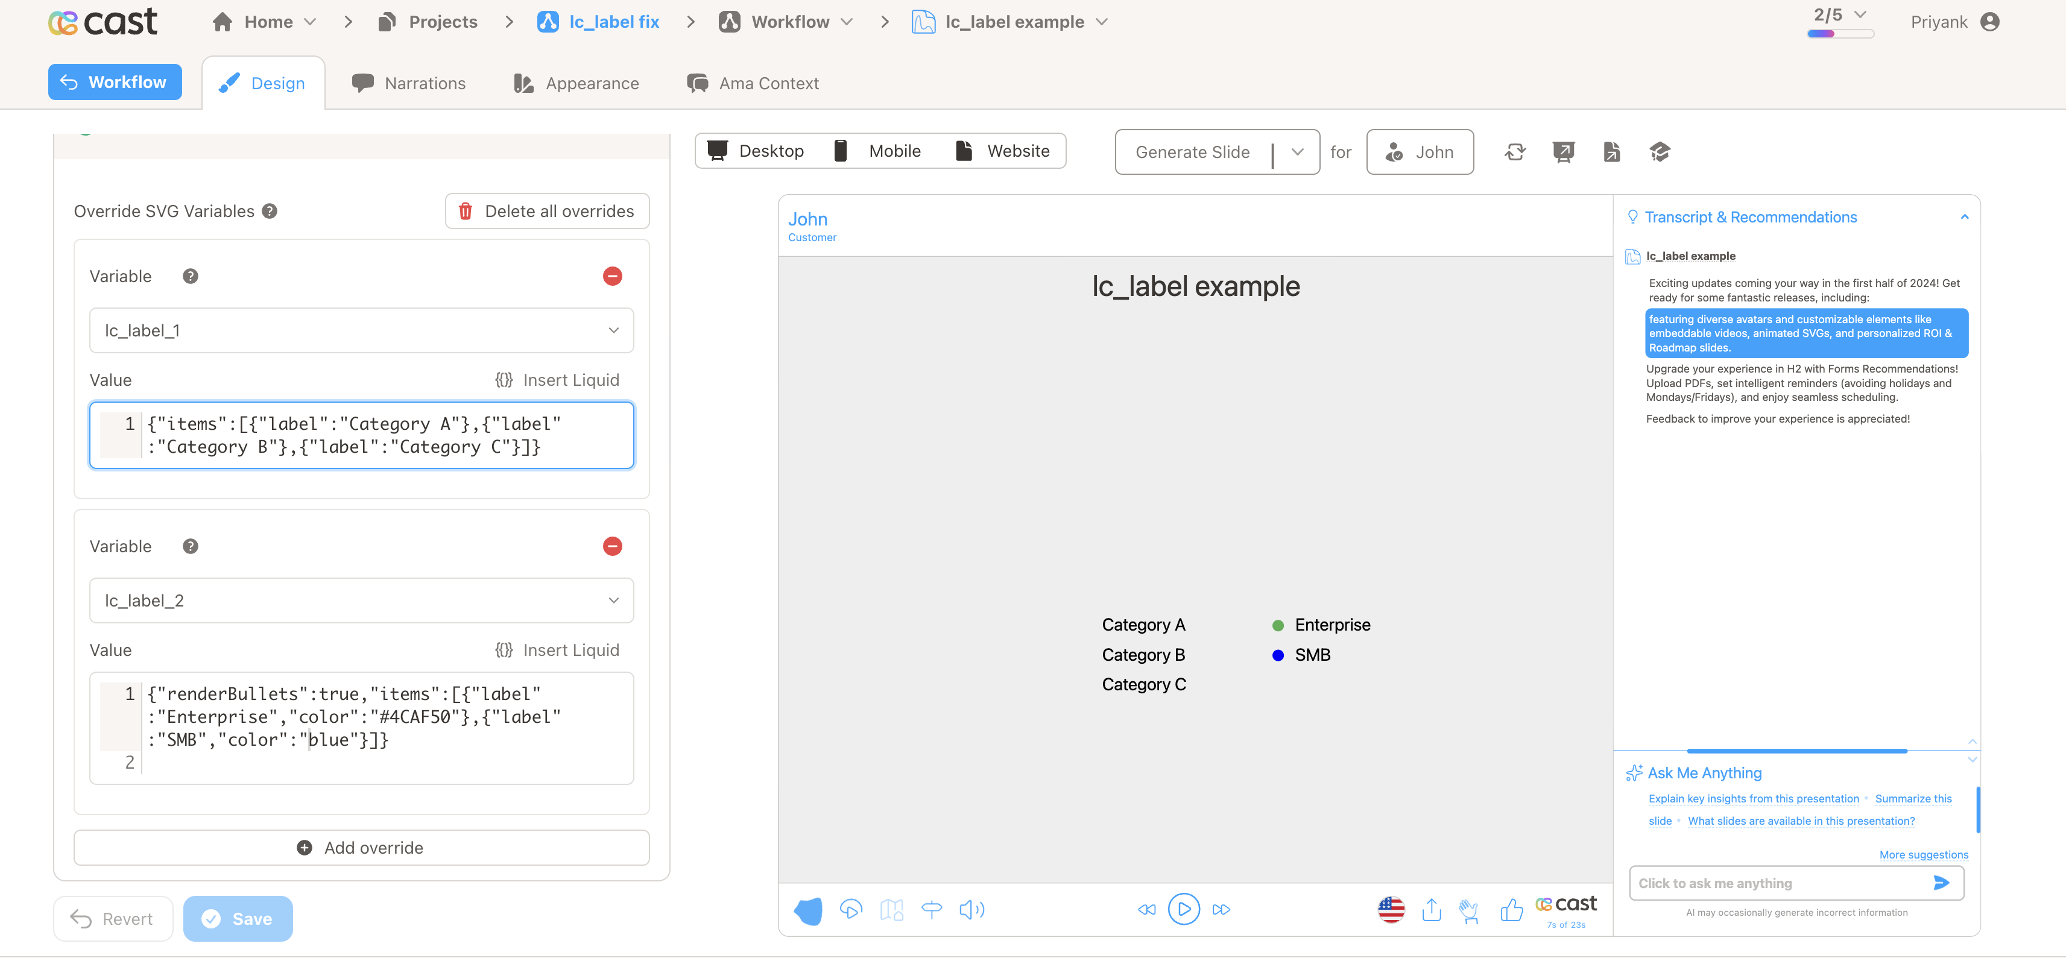The image size is (2066, 961).
Task: Click the thumbs up like icon
Action: (1512, 910)
